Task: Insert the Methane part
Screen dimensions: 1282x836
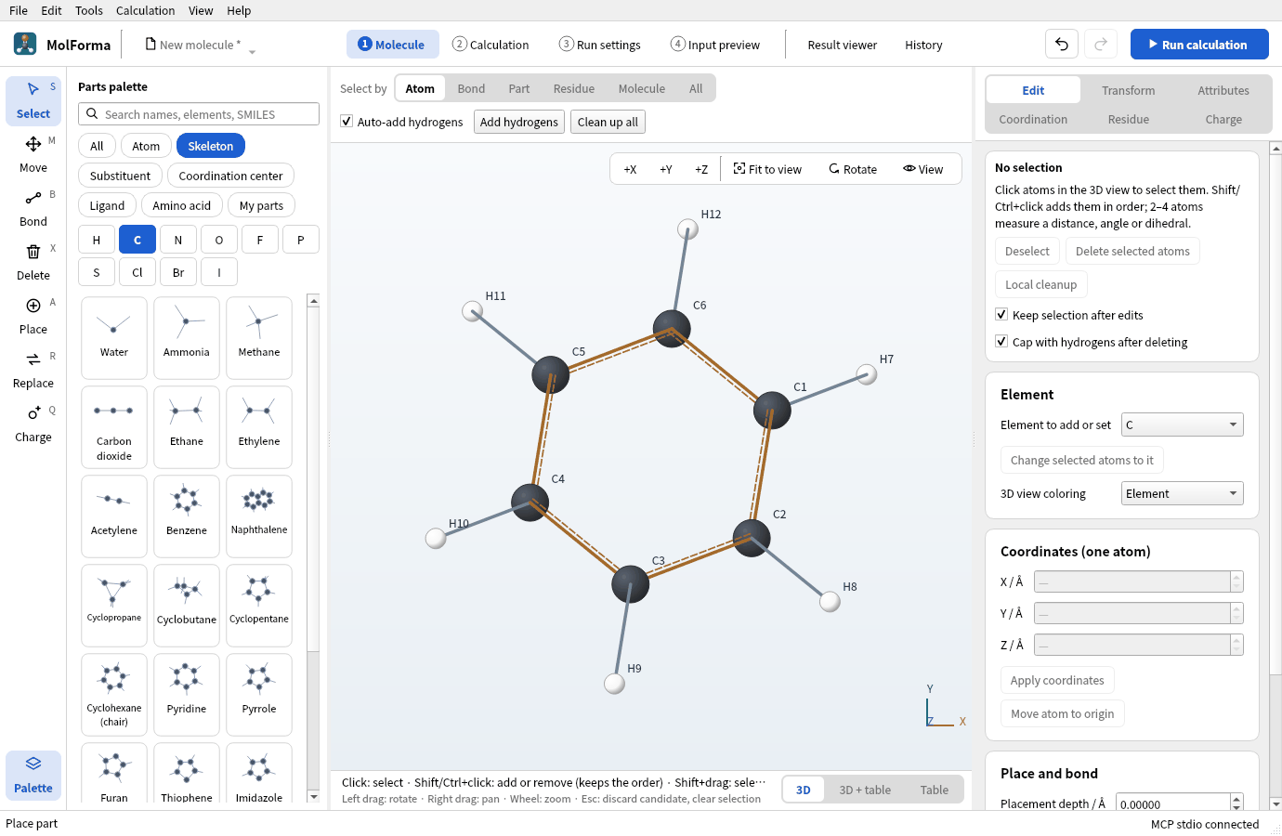Action: pyautogui.click(x=259, y=338)
